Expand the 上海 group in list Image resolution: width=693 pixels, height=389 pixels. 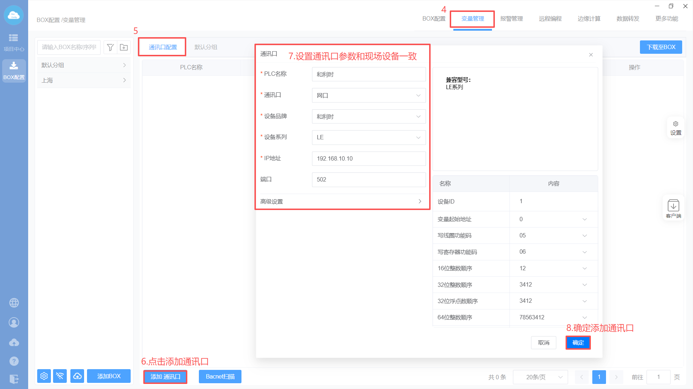tap(83, 80)
